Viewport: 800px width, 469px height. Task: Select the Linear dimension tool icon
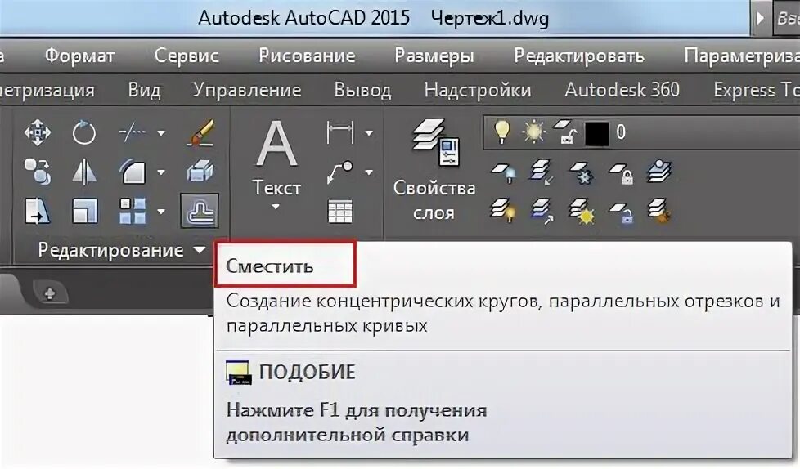coord(339,132)
